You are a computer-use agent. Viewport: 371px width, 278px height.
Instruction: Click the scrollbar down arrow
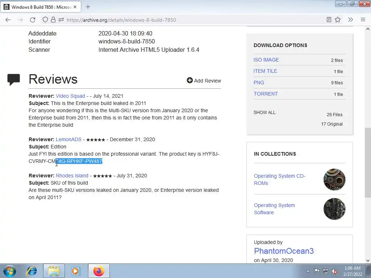pyautogui.click(x=368, y=261)
